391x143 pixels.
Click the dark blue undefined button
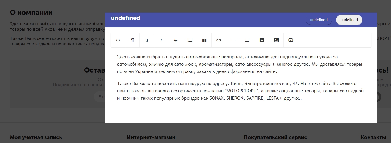(319, 20)
